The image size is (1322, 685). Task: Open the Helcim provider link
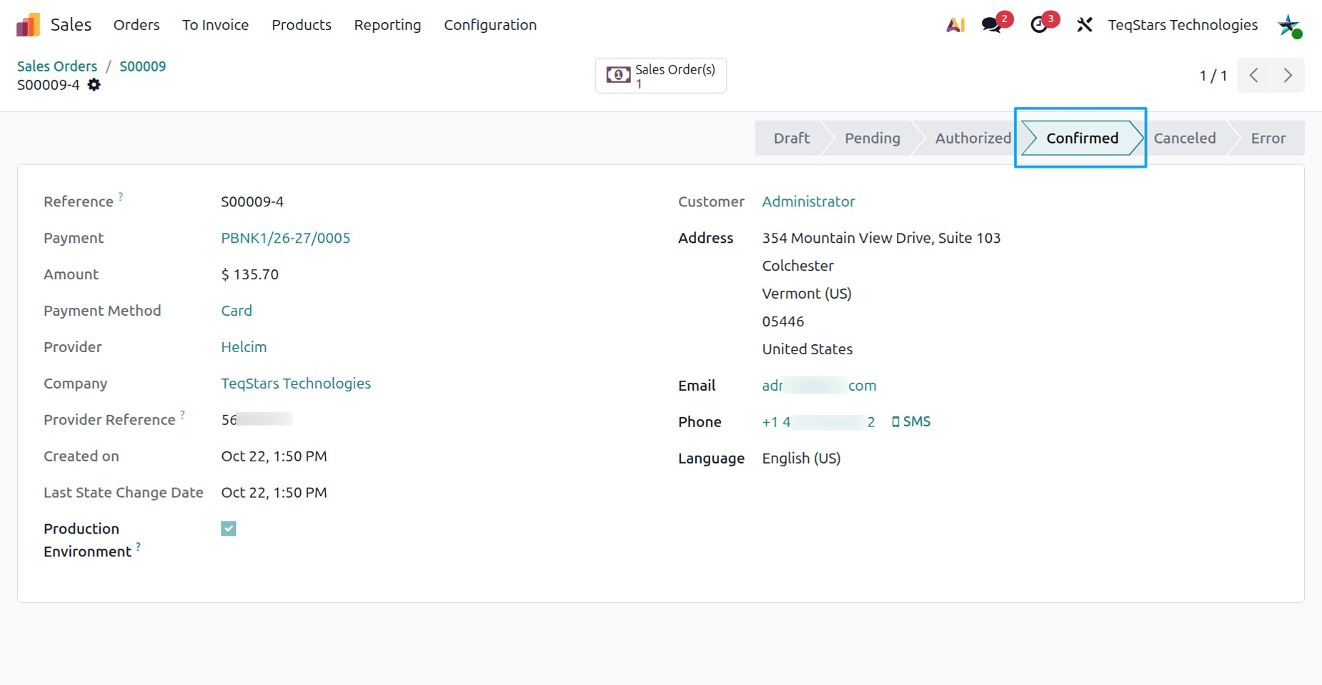[x=244, y=347]
